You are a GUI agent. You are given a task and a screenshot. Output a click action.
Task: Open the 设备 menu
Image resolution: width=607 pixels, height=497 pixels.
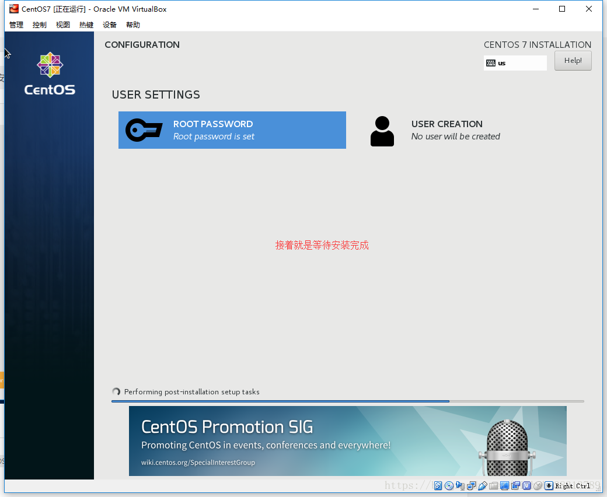[110, 24]
